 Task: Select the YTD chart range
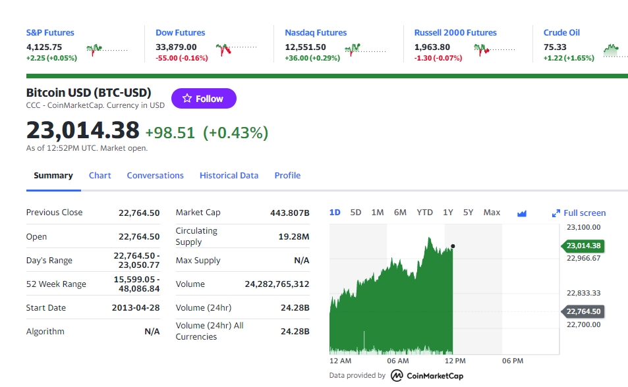424,213
